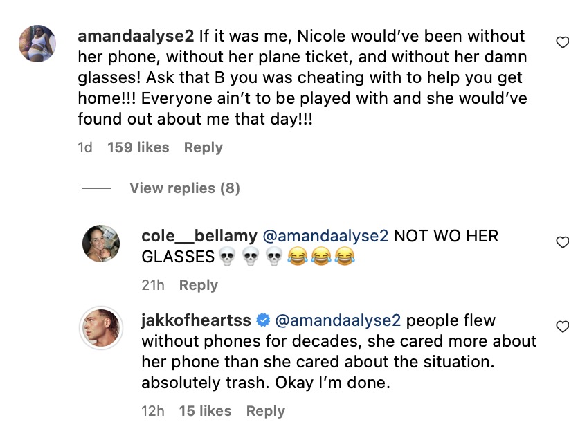The height and width of the screenshot is (429, 569).
Task: Show the 15 likes list
Action: tap(206, 411)
